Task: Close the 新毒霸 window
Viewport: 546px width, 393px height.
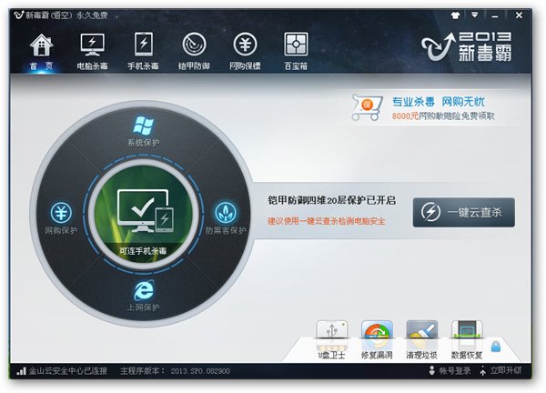Action: tap(519, 15)
